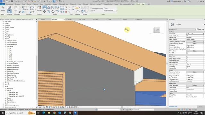Click the ViewCube in the 3D view
This screenshot has width=205, height=115.
pos(157,30)
